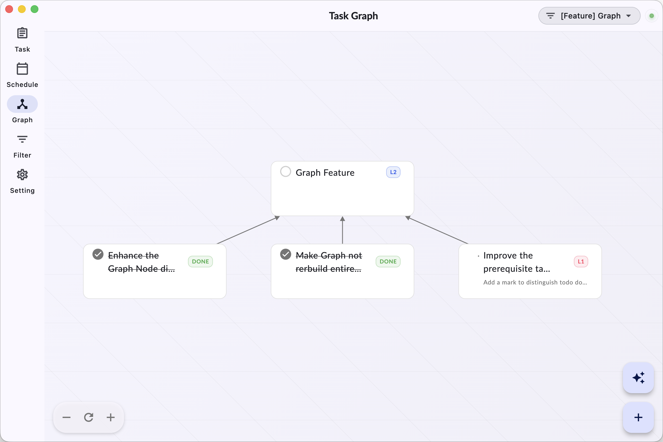Add a new task with the plus button

(638, 417)
